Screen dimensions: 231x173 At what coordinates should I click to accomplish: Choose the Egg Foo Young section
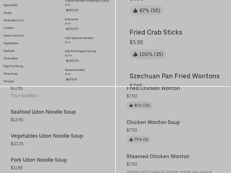pyautogui.click(x=13, y=66)
